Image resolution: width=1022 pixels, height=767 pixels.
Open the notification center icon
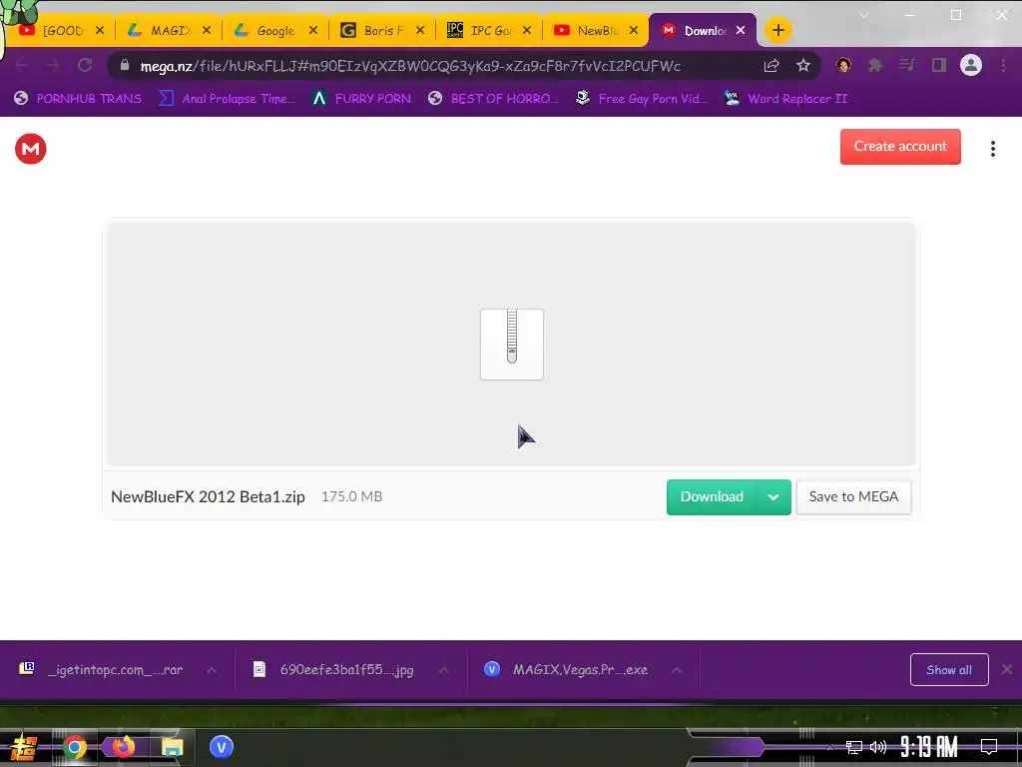pos(989,747)
